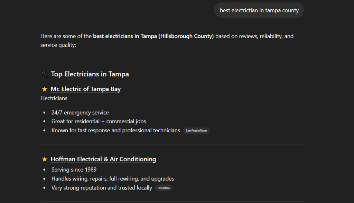This screenshot has width=354, height=203.
Task: Click the user message bubble about tampa county
Action: (259, 10)
